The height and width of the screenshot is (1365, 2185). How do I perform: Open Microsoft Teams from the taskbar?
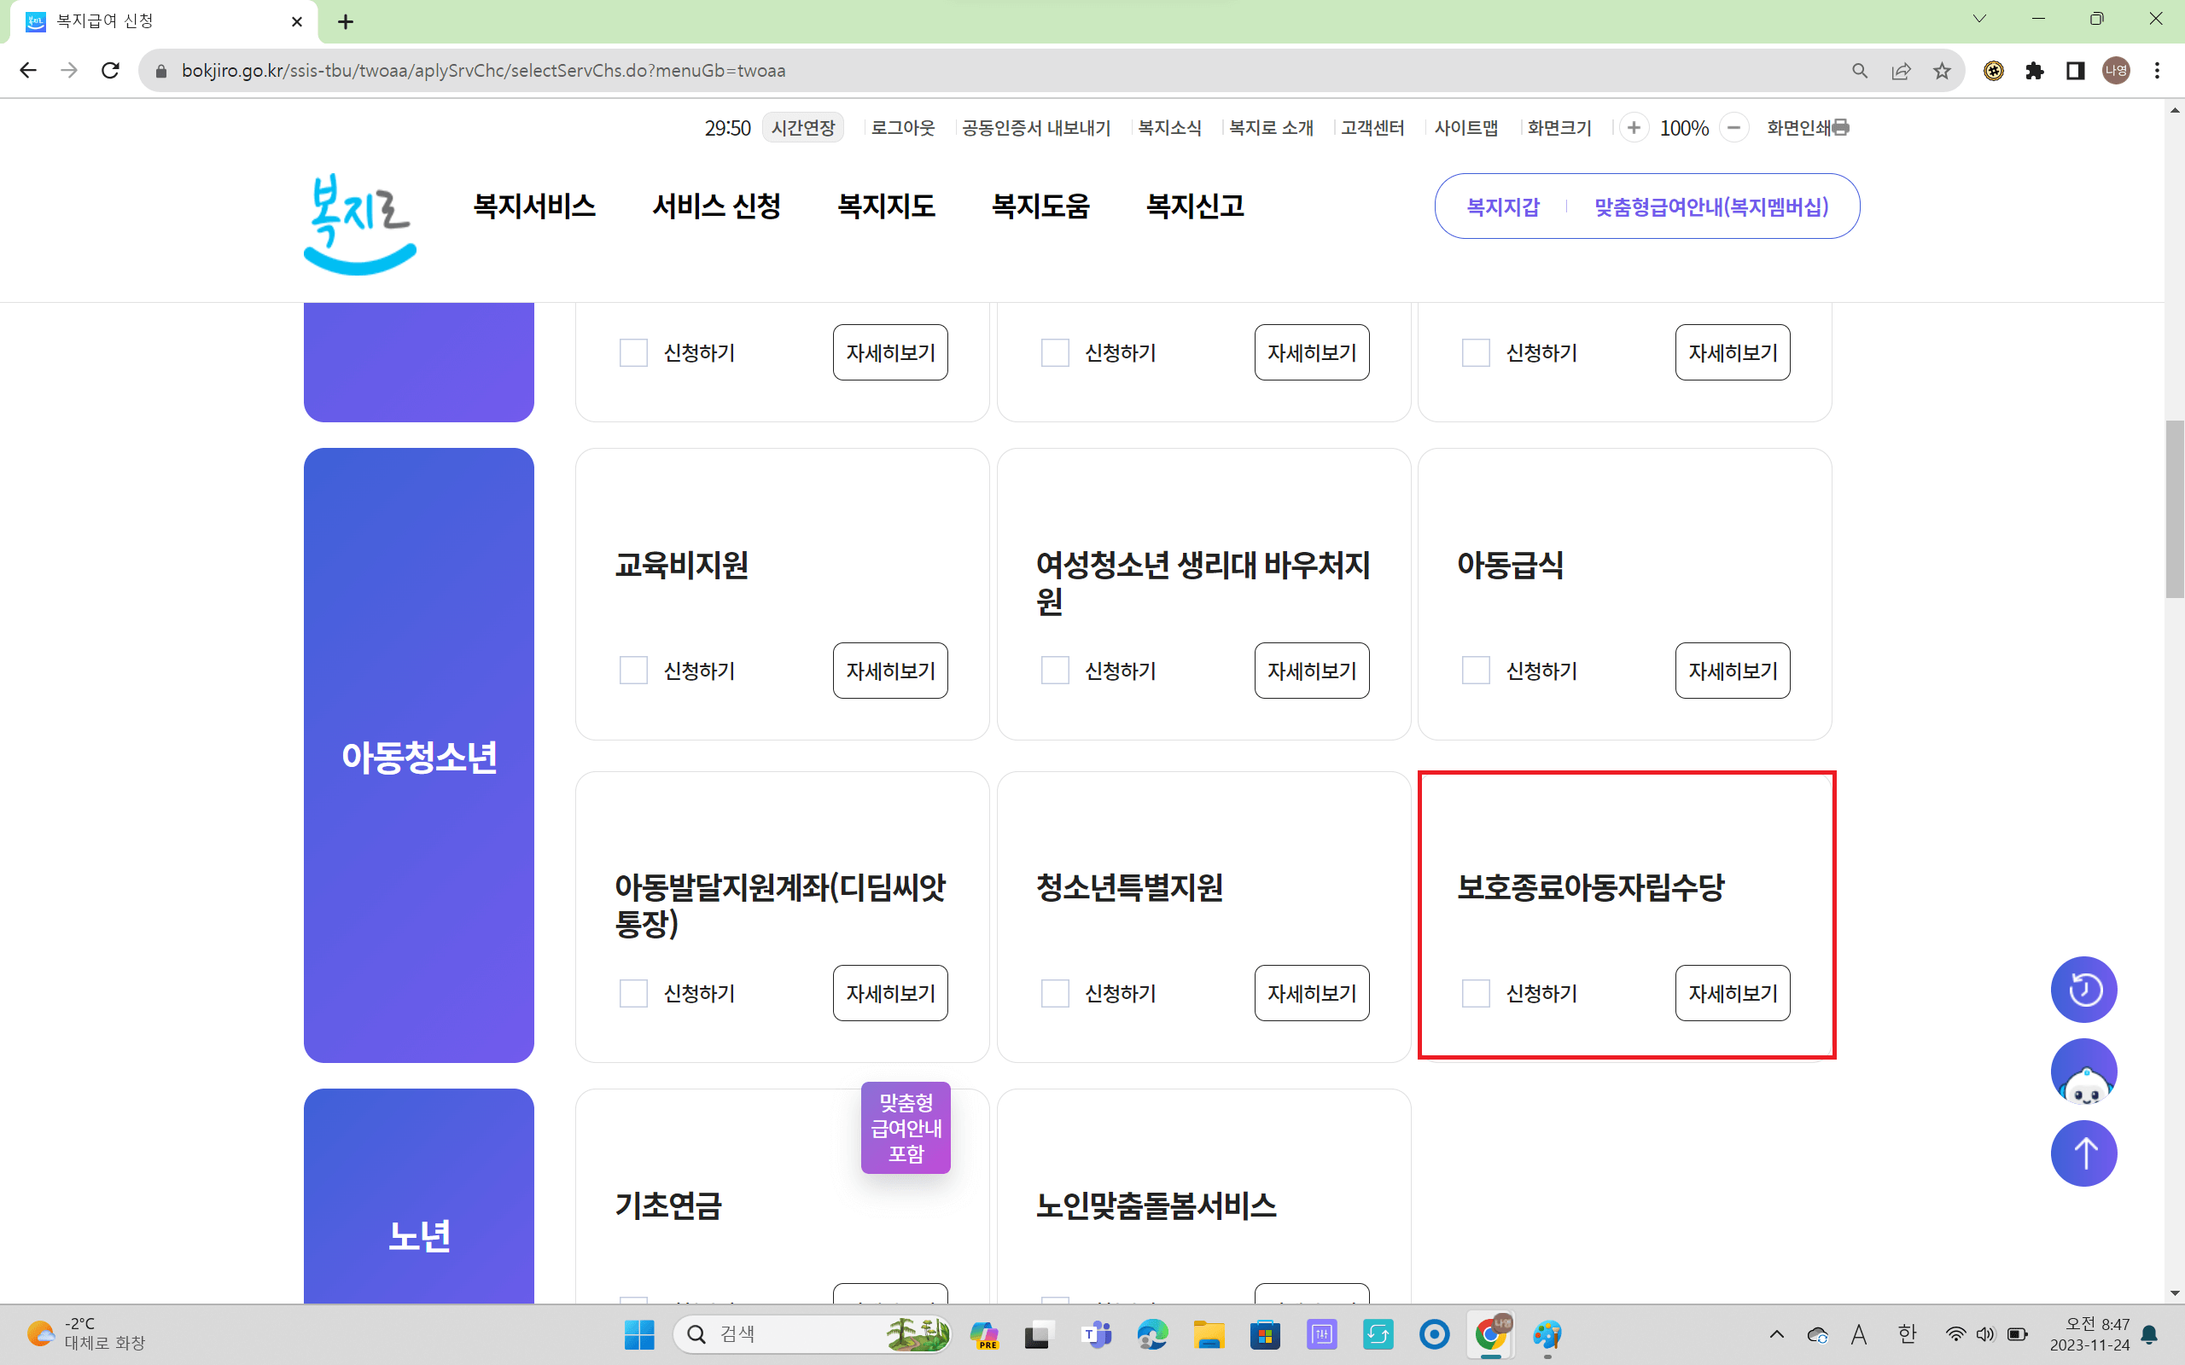click(1097, 1334)
